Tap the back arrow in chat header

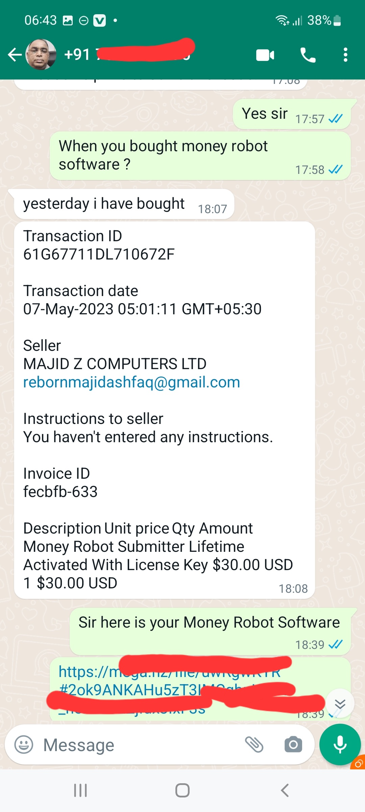[x=15, y=55]
